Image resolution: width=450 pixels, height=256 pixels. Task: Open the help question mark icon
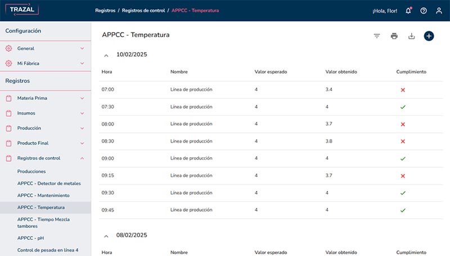(424, 11)
